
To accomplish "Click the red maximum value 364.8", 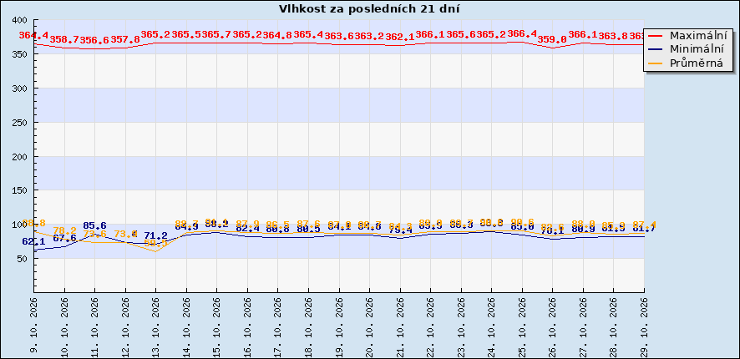I will [278, 35].
